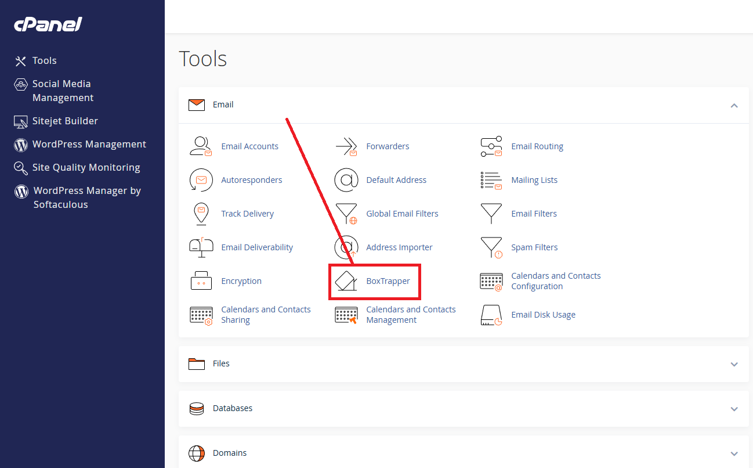Open Calendars and Contacts Configuration link

556,281
